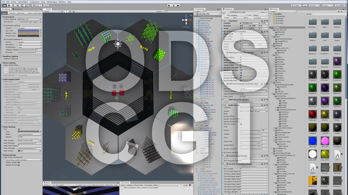Open the Gizmos dropdown
This screenshot has height=195, width=348.
pyautogui.click(x=159, y=12)
